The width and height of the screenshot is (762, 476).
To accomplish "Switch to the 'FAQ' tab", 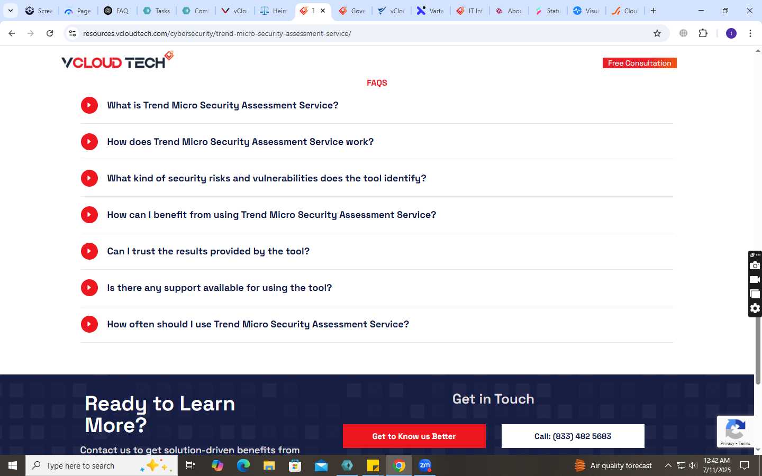I will tap(117, 11).
